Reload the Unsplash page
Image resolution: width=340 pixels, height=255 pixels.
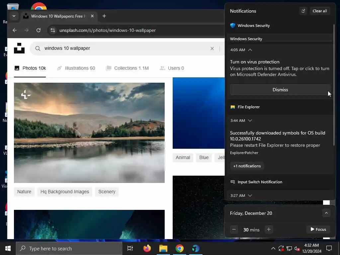pyautogui.click(x=39, y=30)
